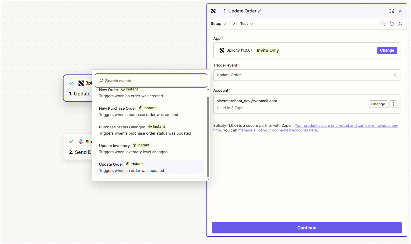Click the green check on Slack step card
The image size is (411, 244).
71,142
